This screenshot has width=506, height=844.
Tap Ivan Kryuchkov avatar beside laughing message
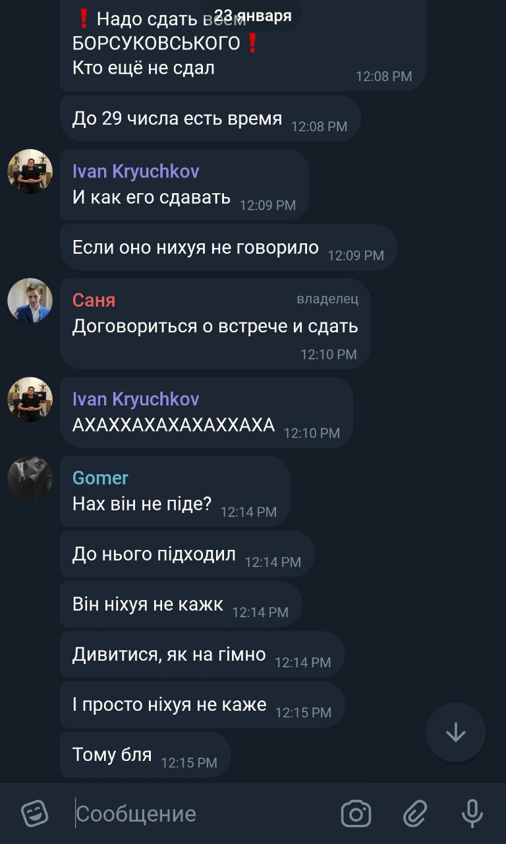[x=30, y=399]
